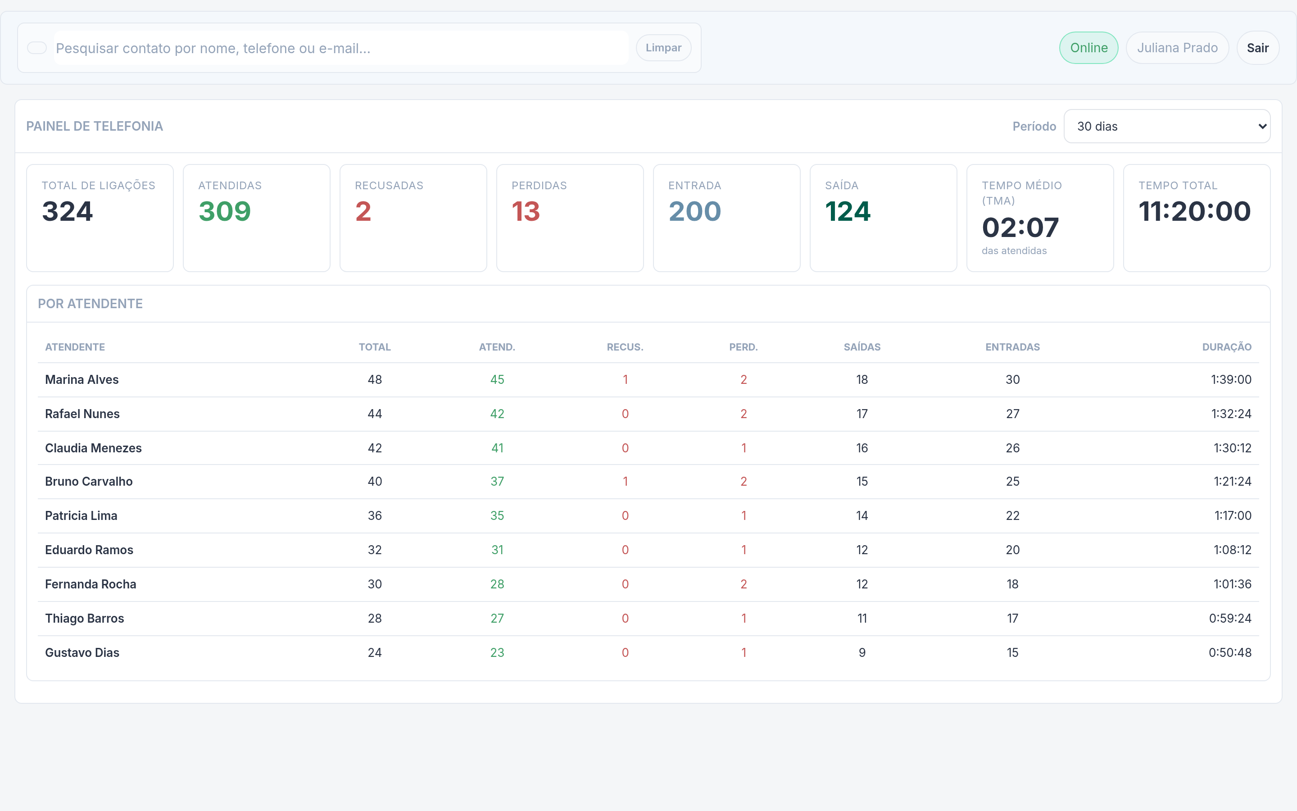This screenshot has height=811, width=1297.
Task: Open the Bruno Carvalho row
Action: 648,482
